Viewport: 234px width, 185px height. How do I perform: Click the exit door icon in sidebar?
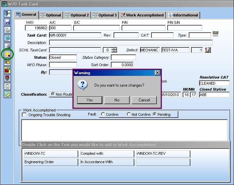(7, 14)
